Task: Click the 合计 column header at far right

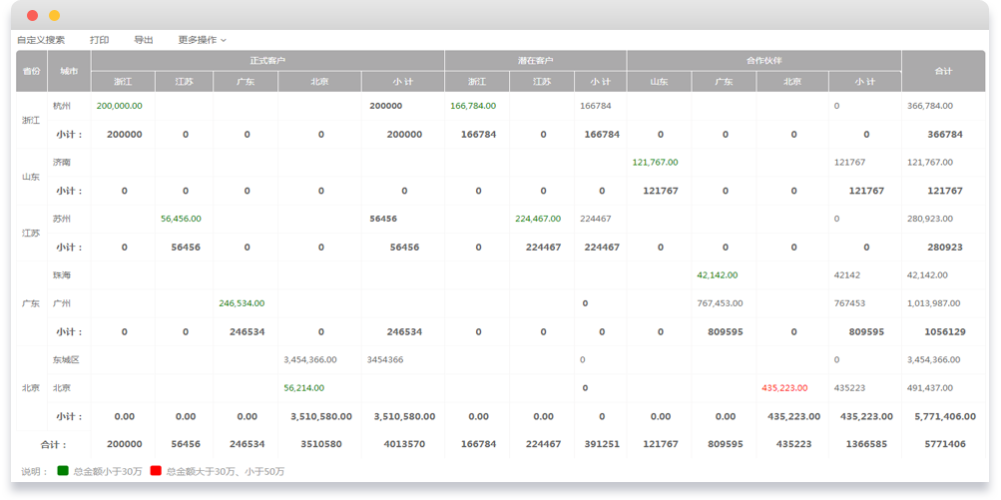Action: click(943, 71)
